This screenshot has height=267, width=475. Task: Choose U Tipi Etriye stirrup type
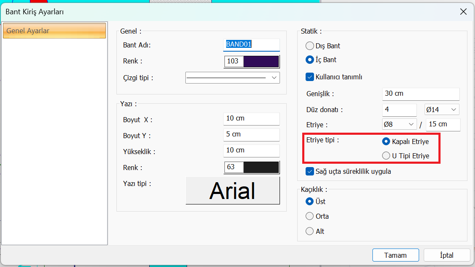click(386, 156)
